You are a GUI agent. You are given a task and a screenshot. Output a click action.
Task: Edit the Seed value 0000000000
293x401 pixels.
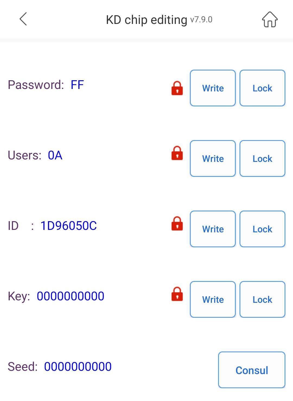pyautogui.click(x=78, y=367)
